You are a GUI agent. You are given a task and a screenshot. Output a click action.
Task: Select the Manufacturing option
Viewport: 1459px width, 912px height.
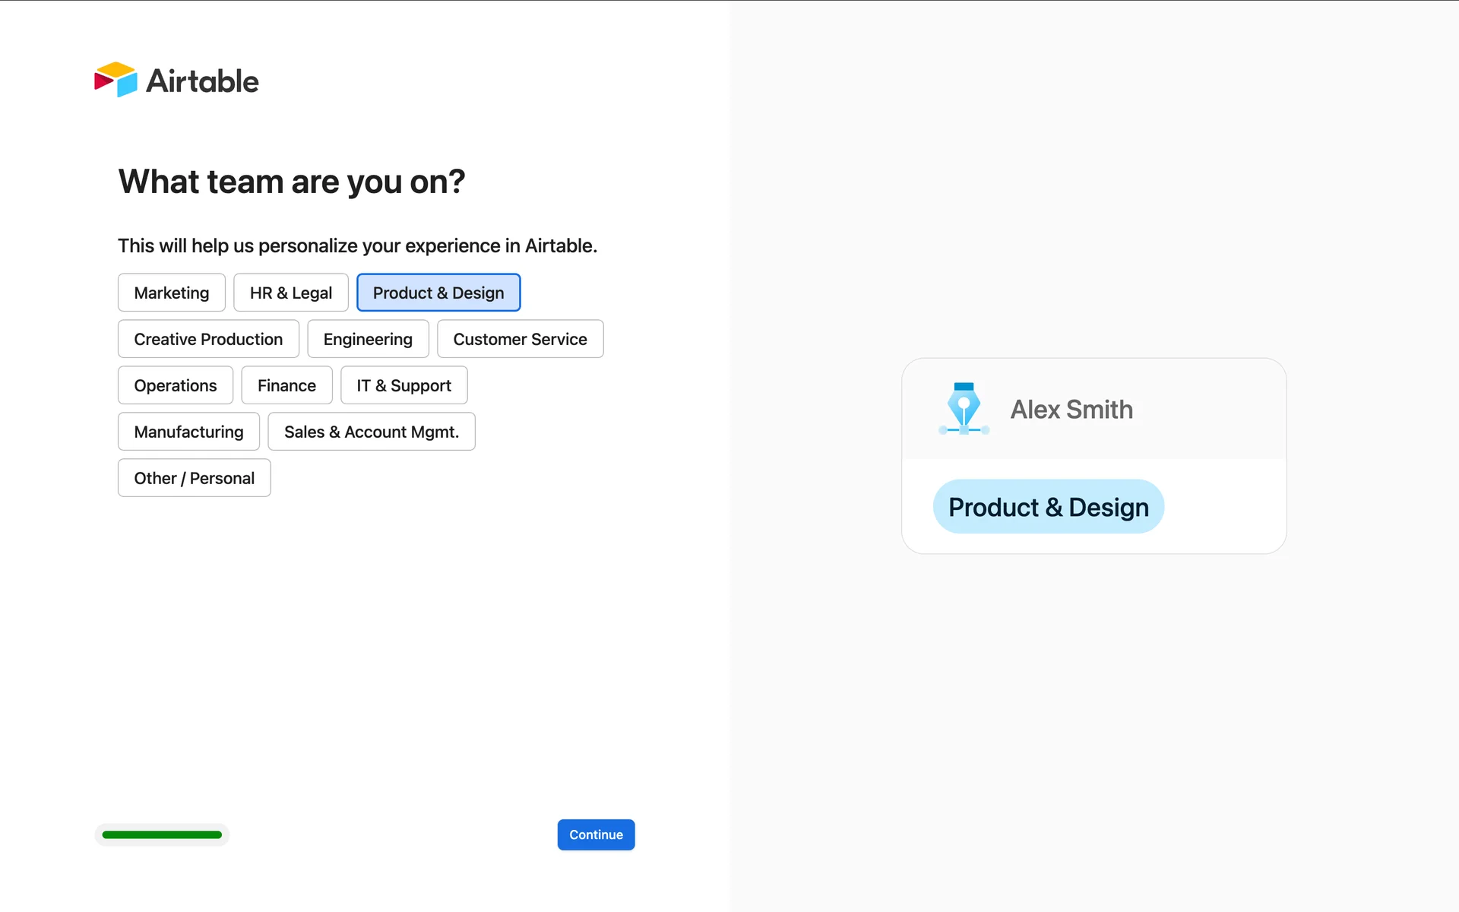[x=188, y=432]
